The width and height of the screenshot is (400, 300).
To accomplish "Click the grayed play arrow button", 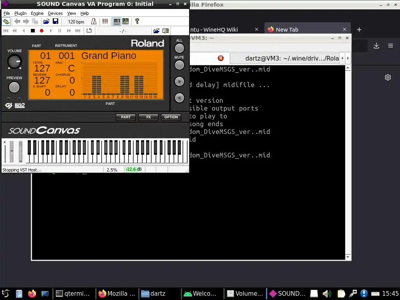I will coord(51,31).
